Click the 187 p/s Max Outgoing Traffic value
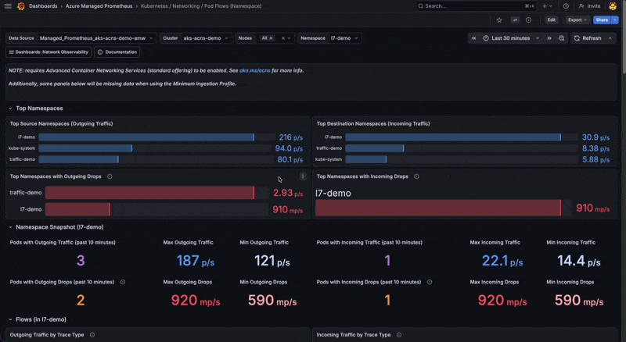Viewport: 626px width, 342px height. (x=195, y=261)
